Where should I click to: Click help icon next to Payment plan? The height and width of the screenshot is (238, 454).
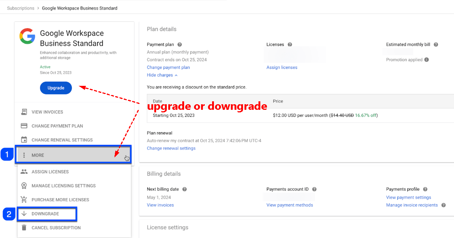pyautogui.click(x=180, y=45)
